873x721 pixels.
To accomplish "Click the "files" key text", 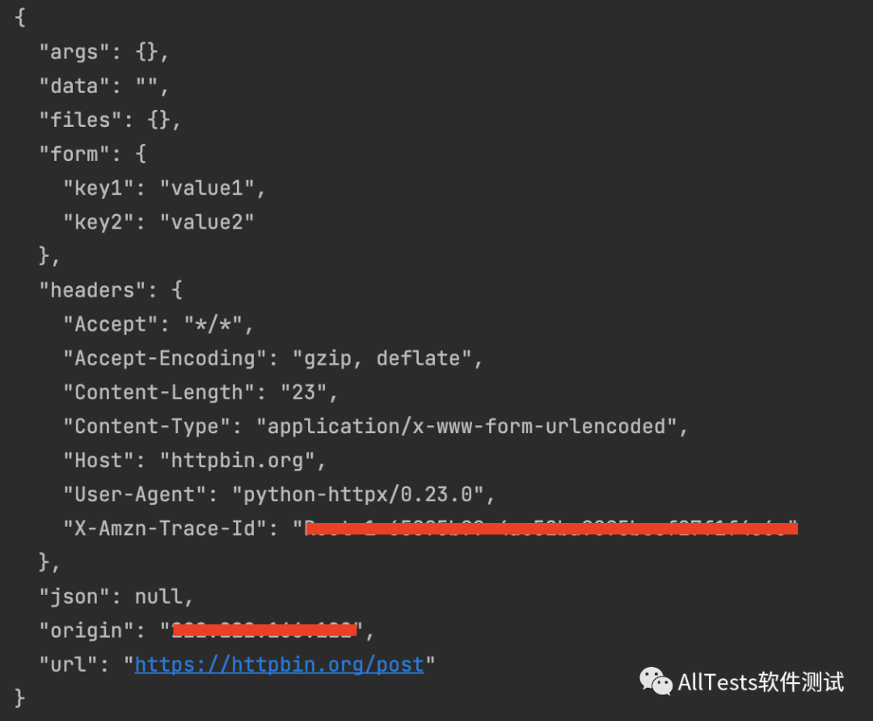I will pyautogui.click(x=80, y=120).
